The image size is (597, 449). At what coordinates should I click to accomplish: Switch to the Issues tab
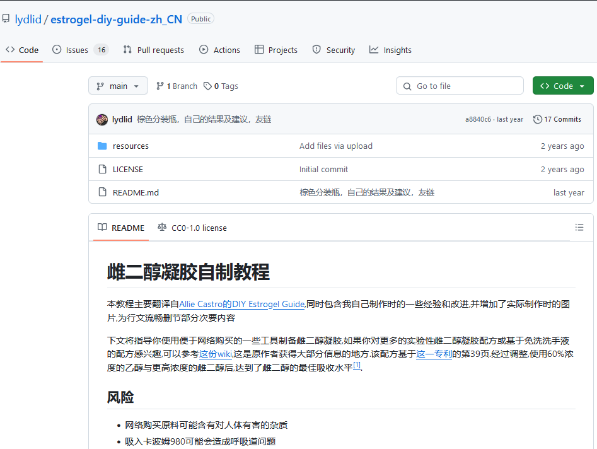pyautogui.click(x=81, y=50)
